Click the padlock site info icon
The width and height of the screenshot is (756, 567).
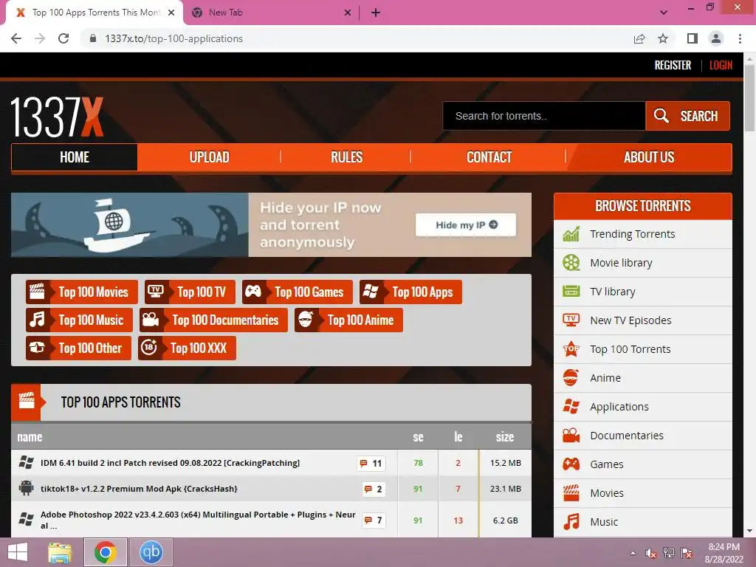coord(93,38)
